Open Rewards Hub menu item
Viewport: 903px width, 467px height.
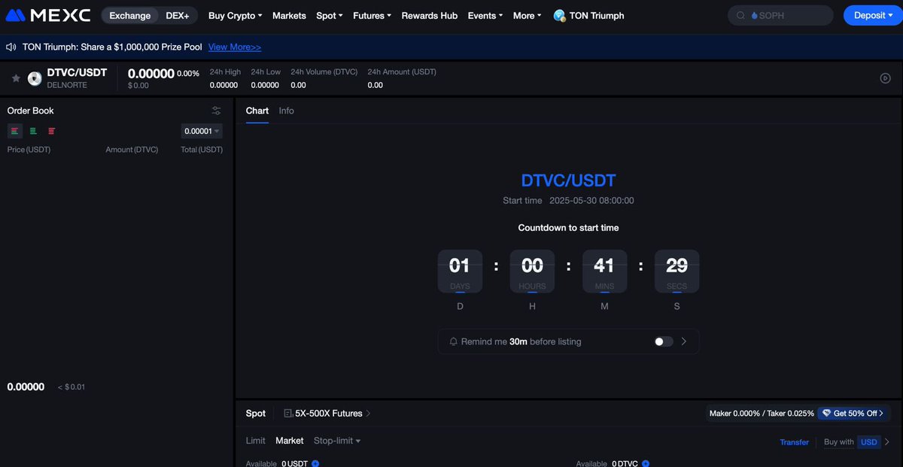click(x=430, y=15)
